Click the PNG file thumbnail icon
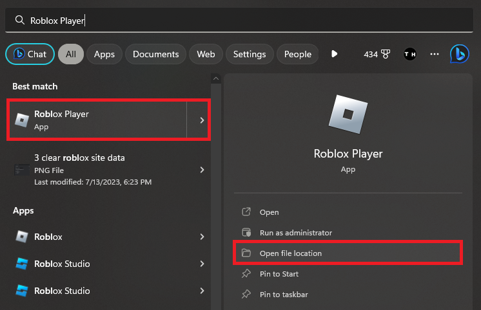 tap(21, 170)
